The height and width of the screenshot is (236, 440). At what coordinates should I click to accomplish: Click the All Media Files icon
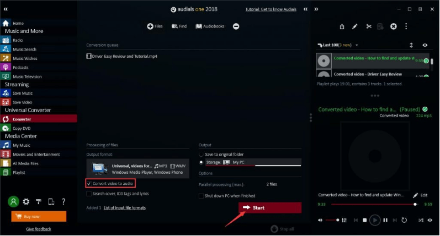coord(6,163)
